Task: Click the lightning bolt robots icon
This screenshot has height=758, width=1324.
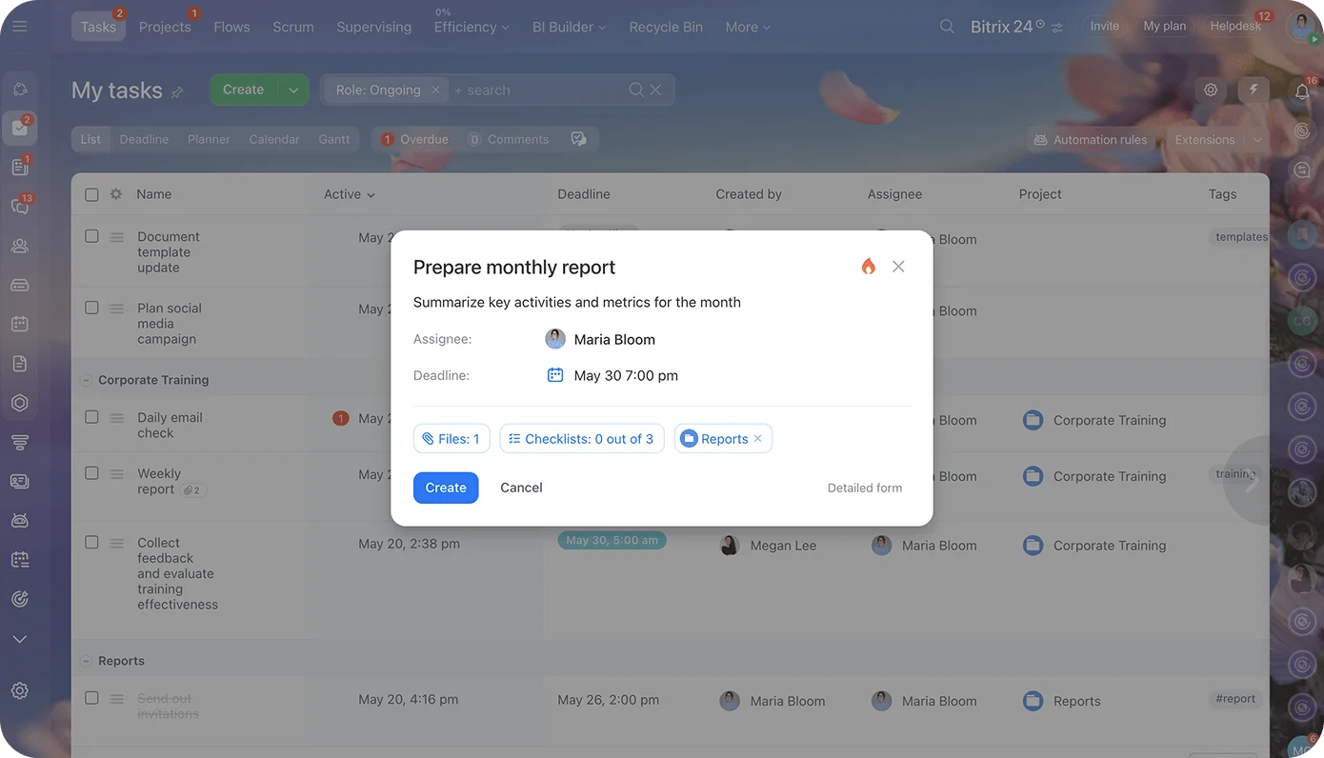Action: [1254, 90]
